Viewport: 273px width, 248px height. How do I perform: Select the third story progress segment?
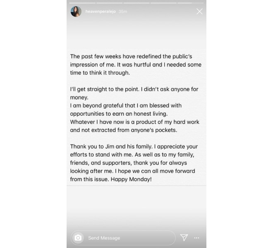coord(136,3)
